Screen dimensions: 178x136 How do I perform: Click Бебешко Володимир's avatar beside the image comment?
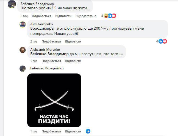pos(23,69)
